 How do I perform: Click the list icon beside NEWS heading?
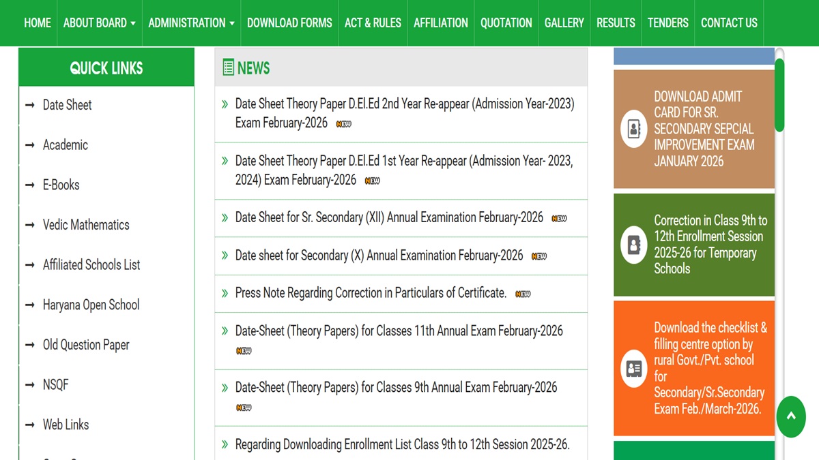(228, 67)
